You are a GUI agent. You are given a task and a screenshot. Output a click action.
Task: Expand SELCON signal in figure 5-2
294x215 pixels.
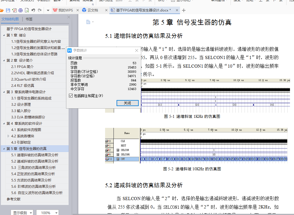click(118, 150)
